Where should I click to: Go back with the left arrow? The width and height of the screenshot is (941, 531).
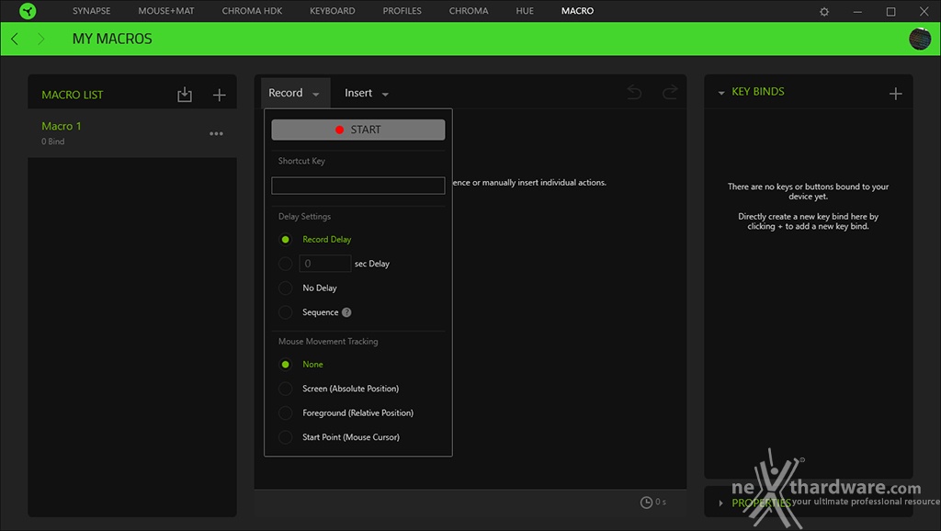click(15, 39)
